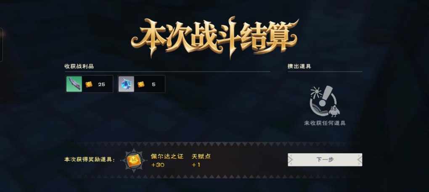
Task: Click the 天赋点 reward label
Action: [x=201, y=157]
